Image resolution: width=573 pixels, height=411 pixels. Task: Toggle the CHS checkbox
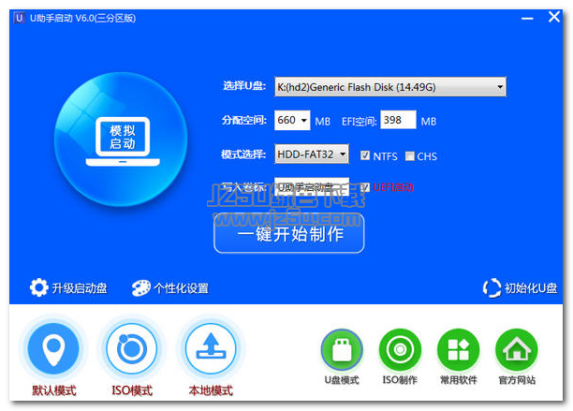click(x=410, y=156)
